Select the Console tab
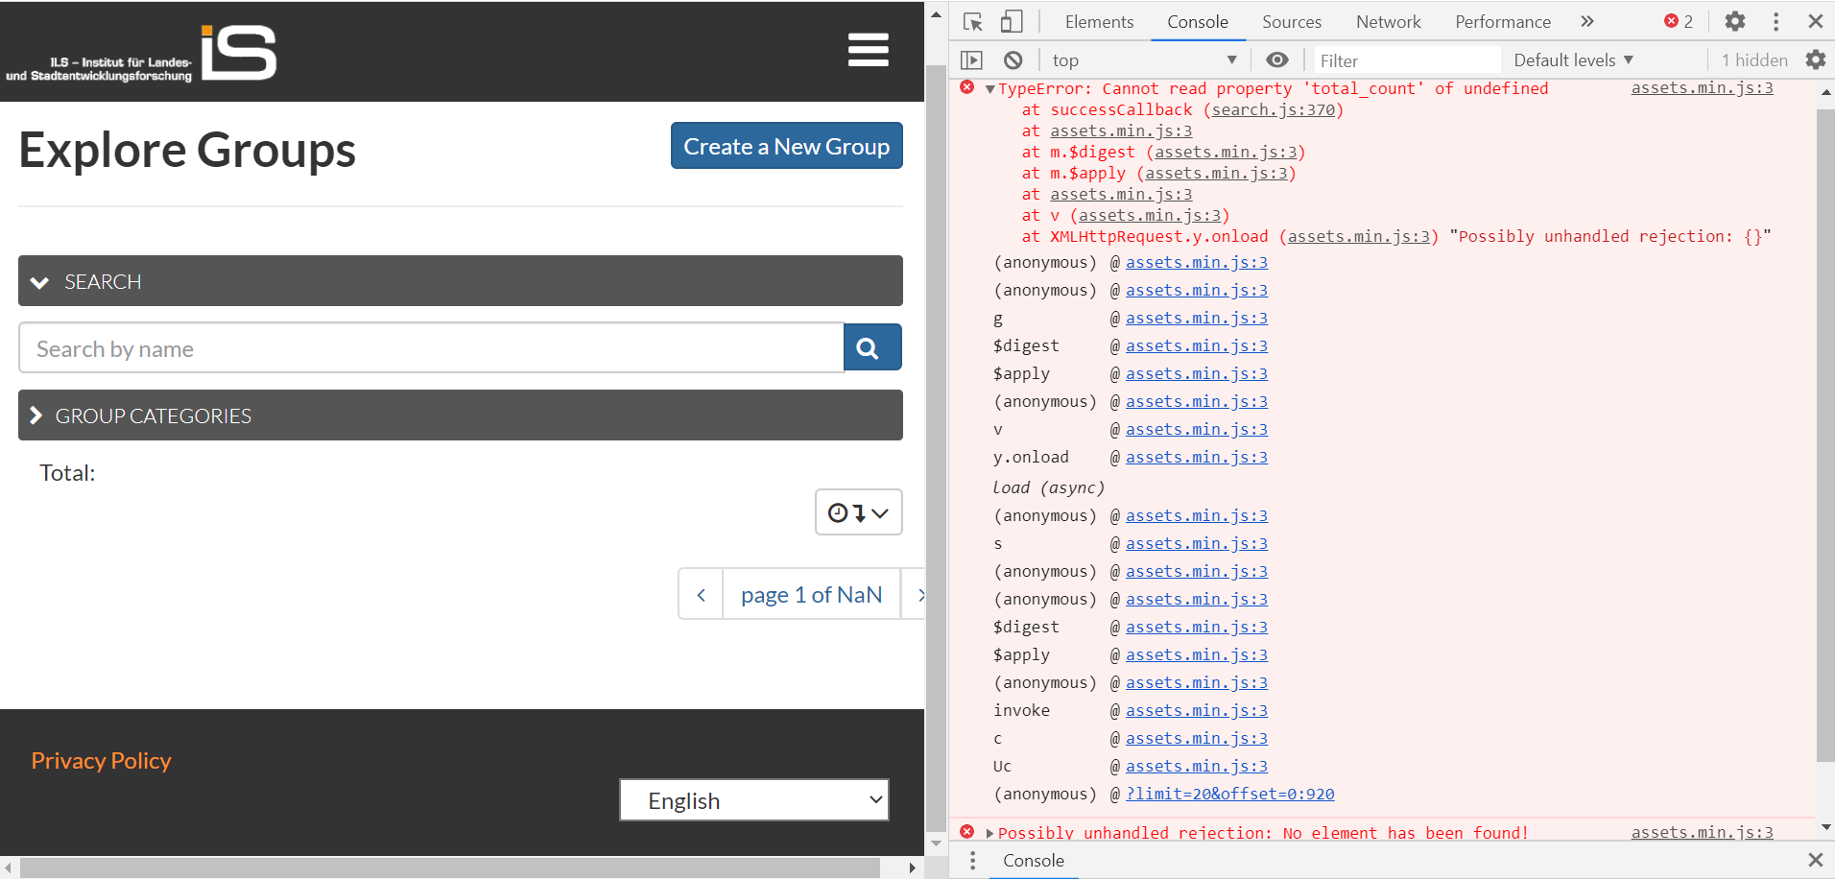The width and height of the screenshot is (1835, 879). tap(1198, 21)
